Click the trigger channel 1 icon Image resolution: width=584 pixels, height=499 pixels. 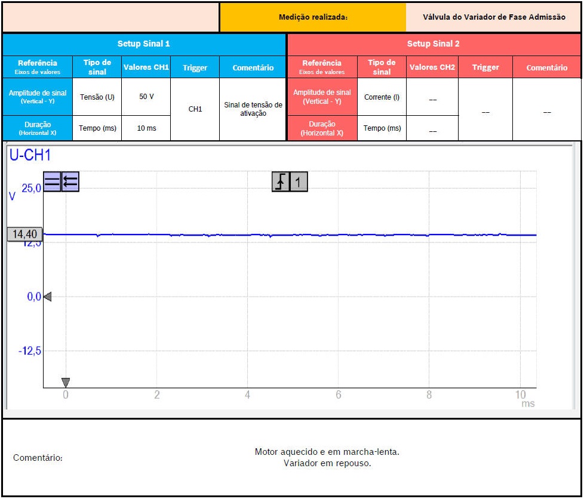[299, 182]
